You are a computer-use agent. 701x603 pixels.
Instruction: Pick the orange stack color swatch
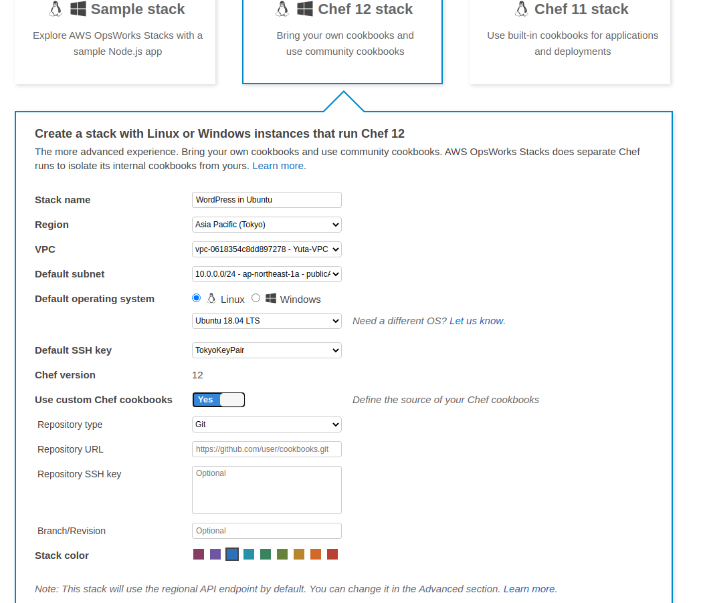click(316, 554)
